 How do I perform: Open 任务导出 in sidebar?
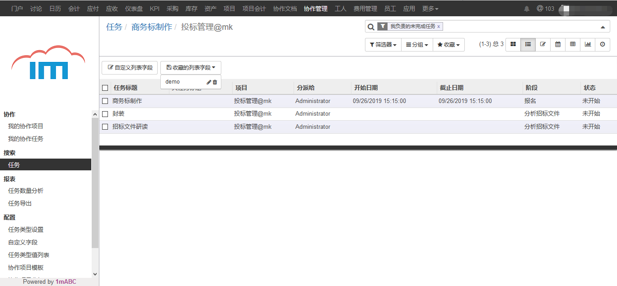click(x=20, y=204)
